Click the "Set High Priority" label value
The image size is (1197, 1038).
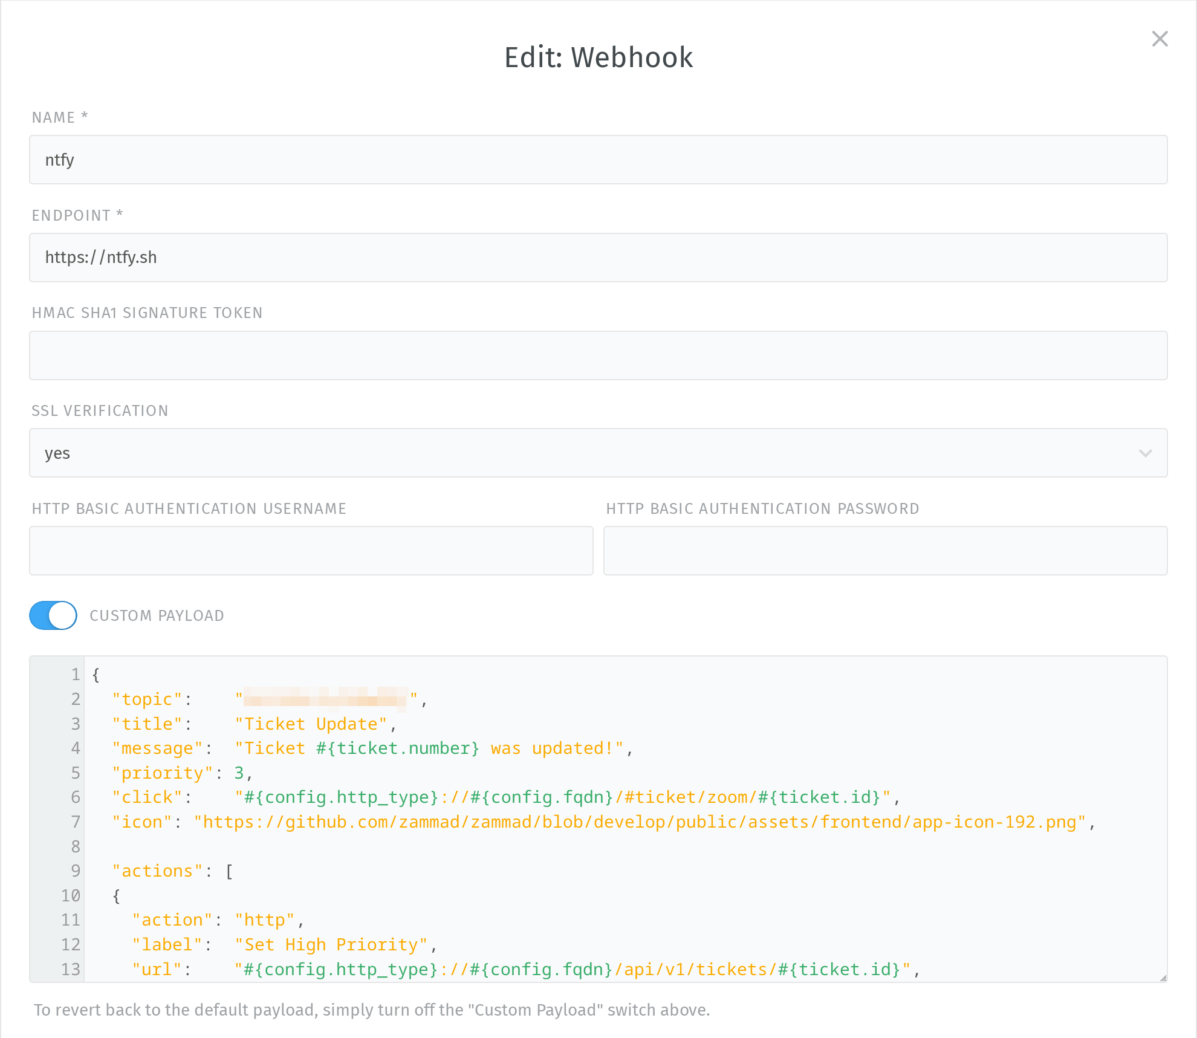tap(331, 945)
